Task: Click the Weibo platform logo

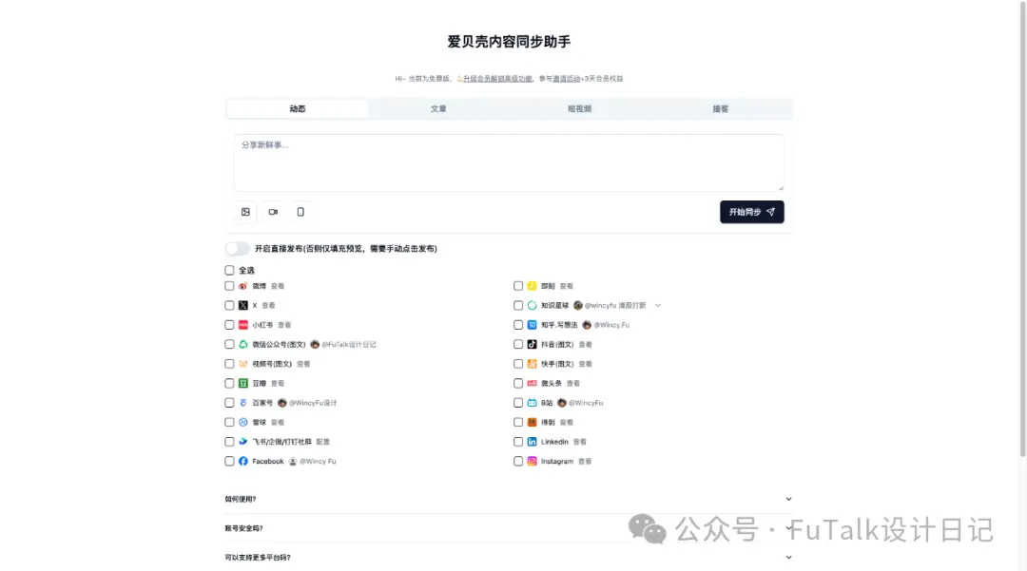Action: pyautogui.click(x=243, y=286)
